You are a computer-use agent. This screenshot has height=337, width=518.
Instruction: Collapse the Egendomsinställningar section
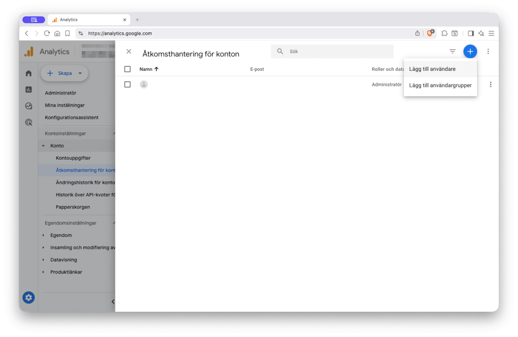[114, 223]
